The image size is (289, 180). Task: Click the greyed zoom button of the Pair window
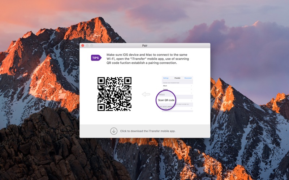tap(92, 46)
